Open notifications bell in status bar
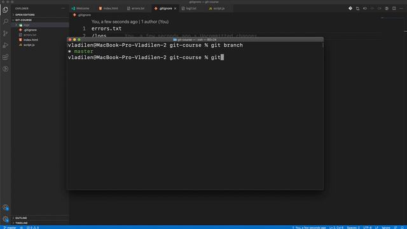The width and height of the screenshot is (407, 229). 402,228
